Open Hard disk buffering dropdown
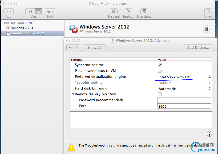 point(184,89)
